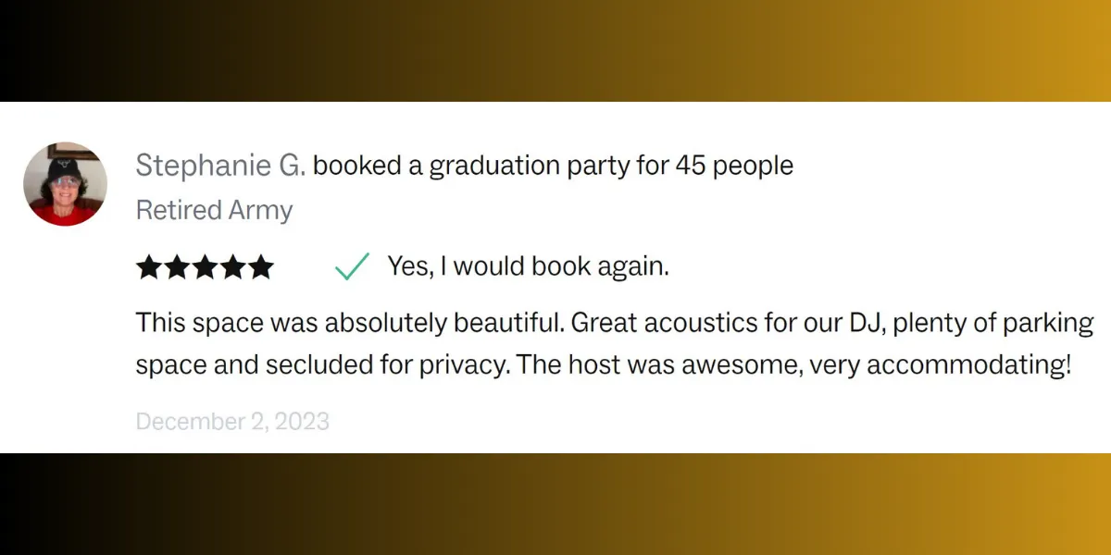This screenshot has width=1111, height=555.
Task: Click the phrase 'plenty of parking' in the review
Action: coord(993,325)
